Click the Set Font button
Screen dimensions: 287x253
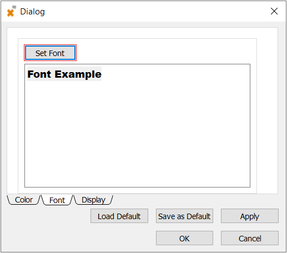tap(50, 53)
